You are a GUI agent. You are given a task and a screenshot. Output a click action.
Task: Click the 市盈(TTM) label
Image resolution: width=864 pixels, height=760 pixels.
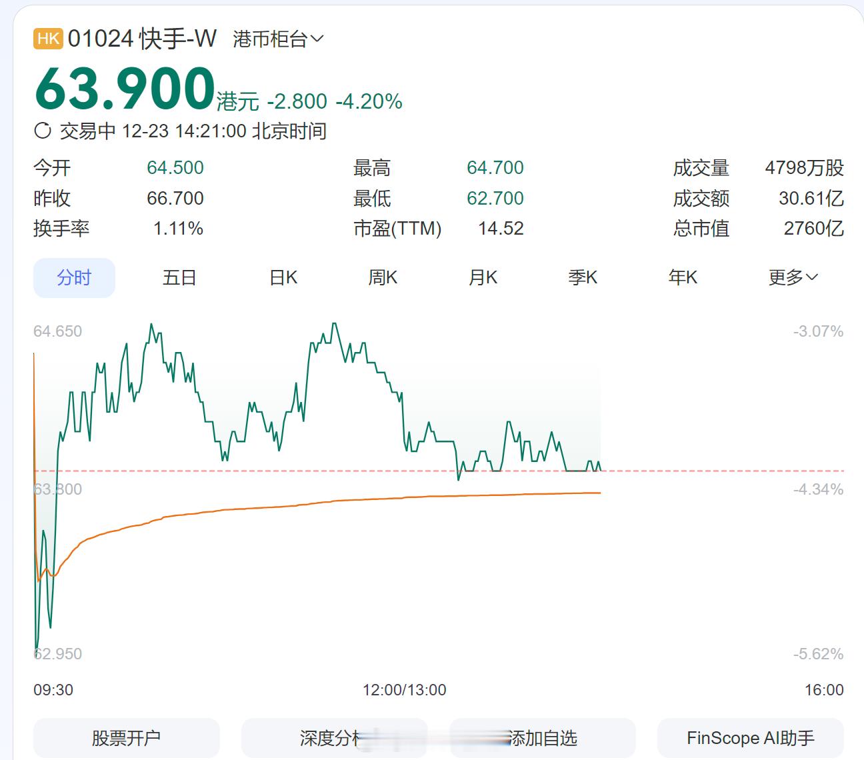point(397,229)
